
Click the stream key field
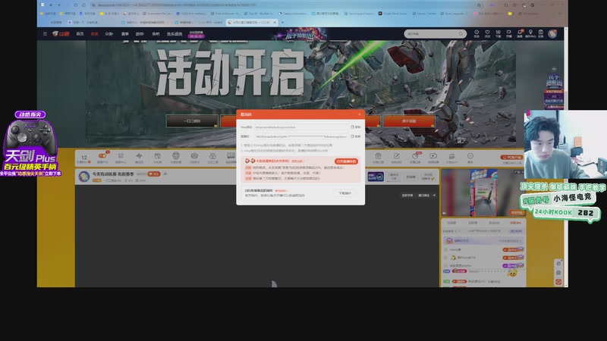click(301, 136)
